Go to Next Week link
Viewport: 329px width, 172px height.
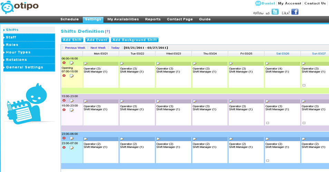pyautogui.click(x=98, y=48)
